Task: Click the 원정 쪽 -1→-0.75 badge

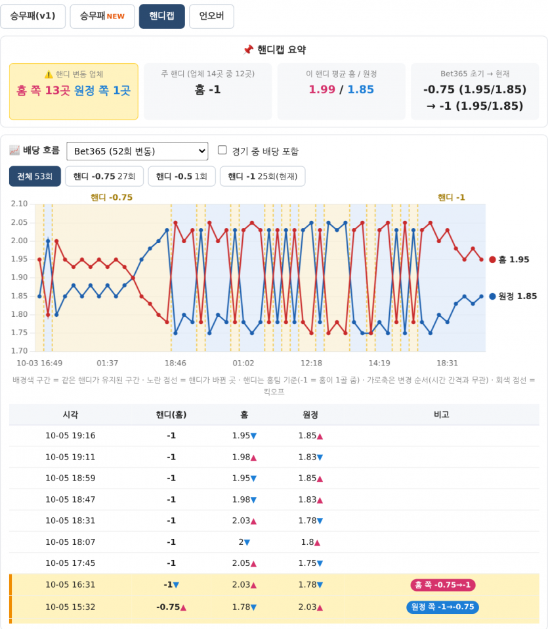Action: click(442, 607)
